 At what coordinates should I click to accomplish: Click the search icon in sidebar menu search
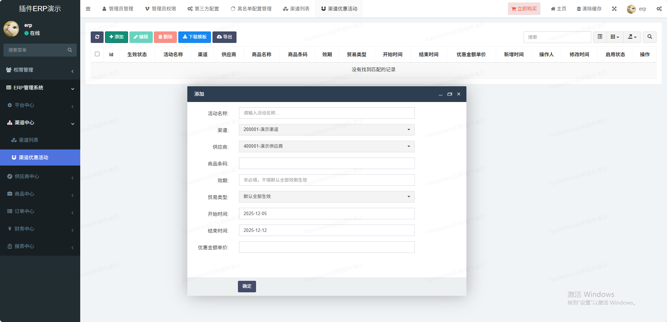tap(70, 50)
